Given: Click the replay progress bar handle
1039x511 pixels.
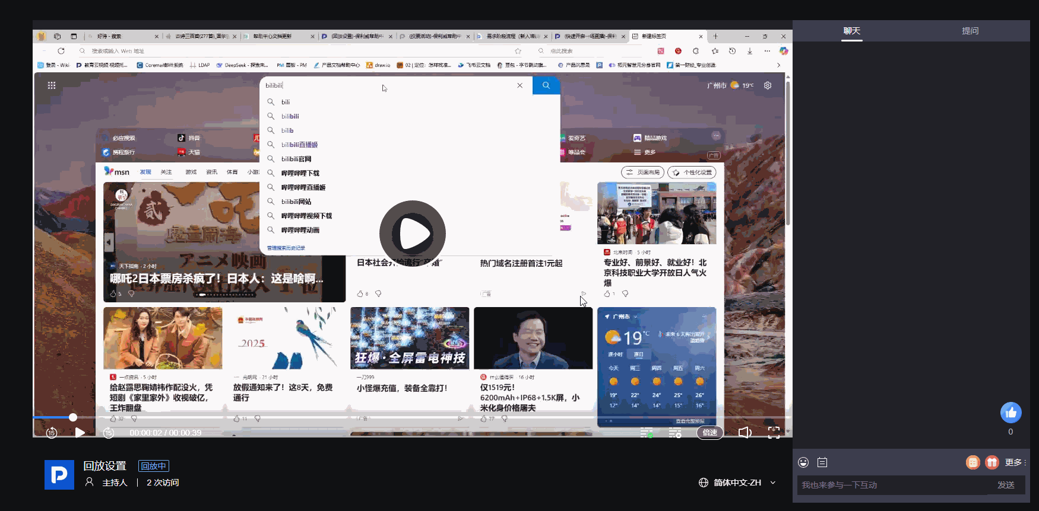Looking at the screenshot, I should click(73, 417).
